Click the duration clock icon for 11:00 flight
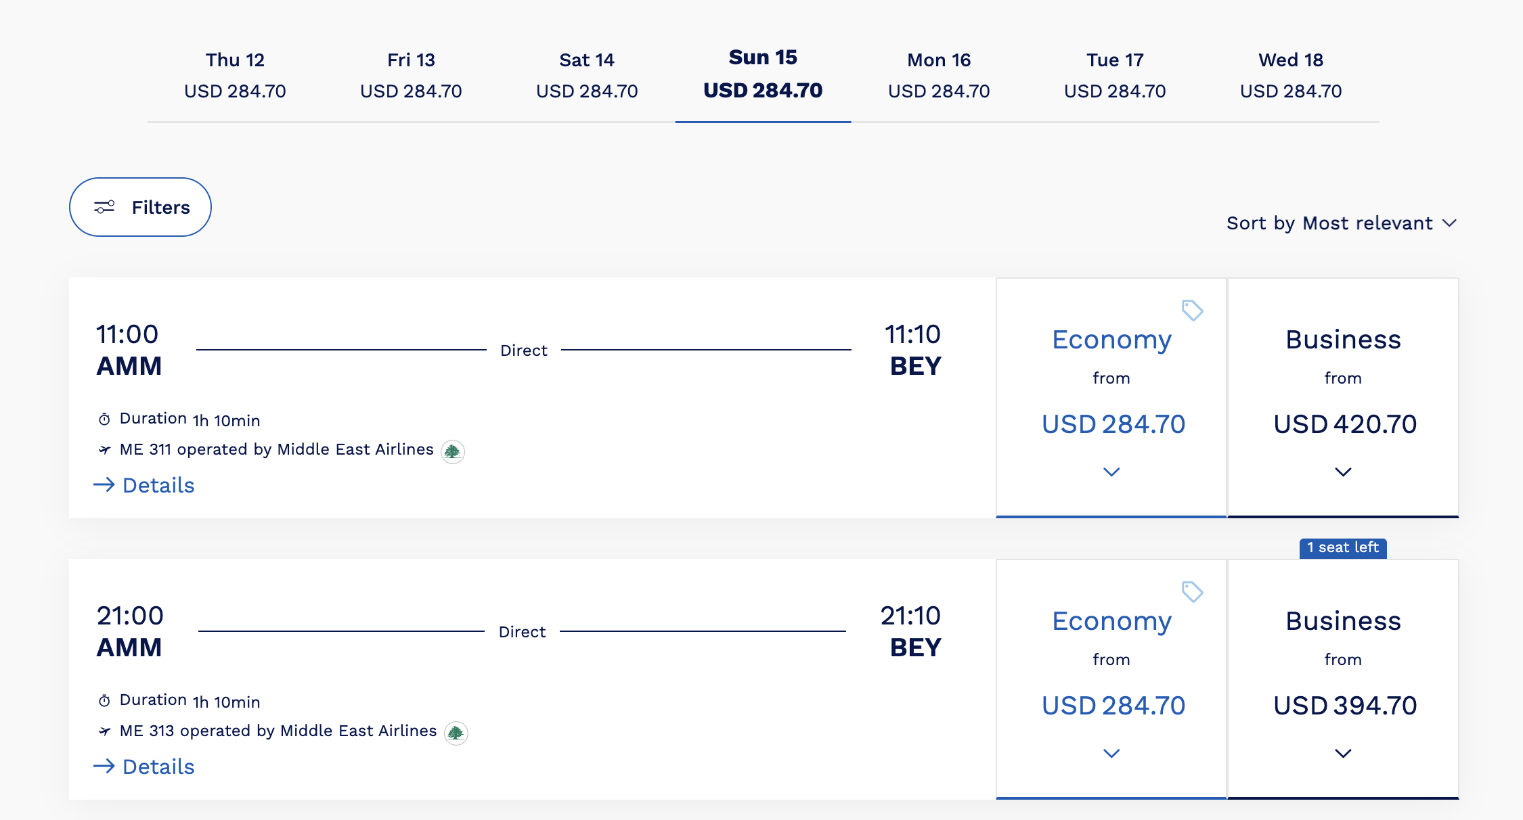 point(104,419)
